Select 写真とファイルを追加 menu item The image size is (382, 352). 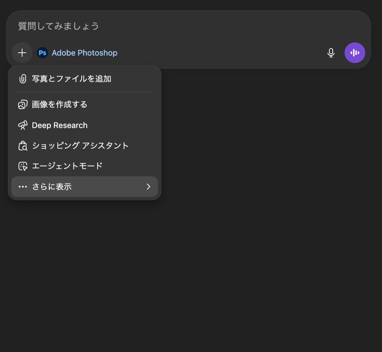coord(84,79)
